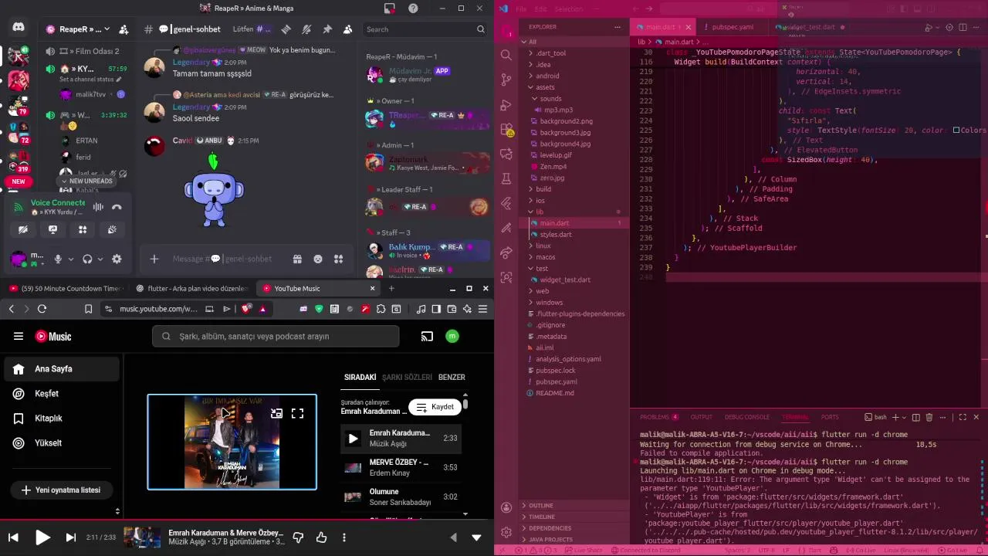Open VS Code Run and Debug view
988x556 pixels.
coord(506,104)
